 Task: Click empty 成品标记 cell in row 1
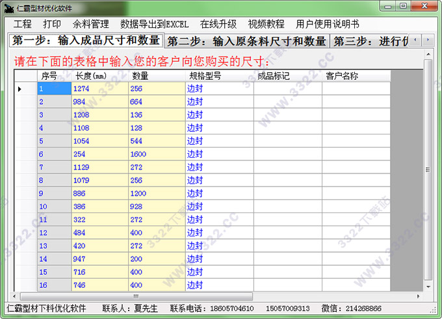(288, 88)
